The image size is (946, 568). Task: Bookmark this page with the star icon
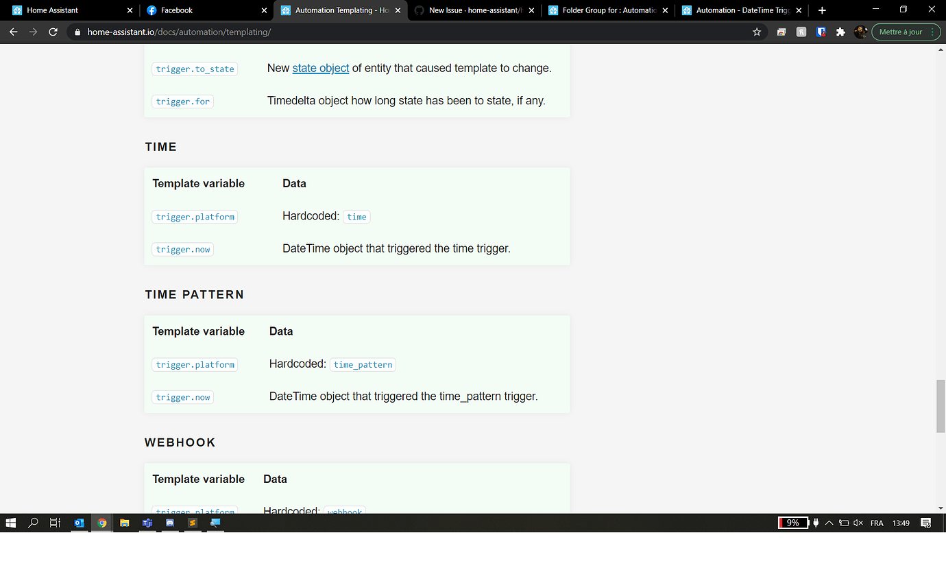tap(757, 32)
